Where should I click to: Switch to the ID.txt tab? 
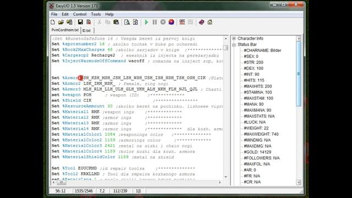(x=86, y=31)
